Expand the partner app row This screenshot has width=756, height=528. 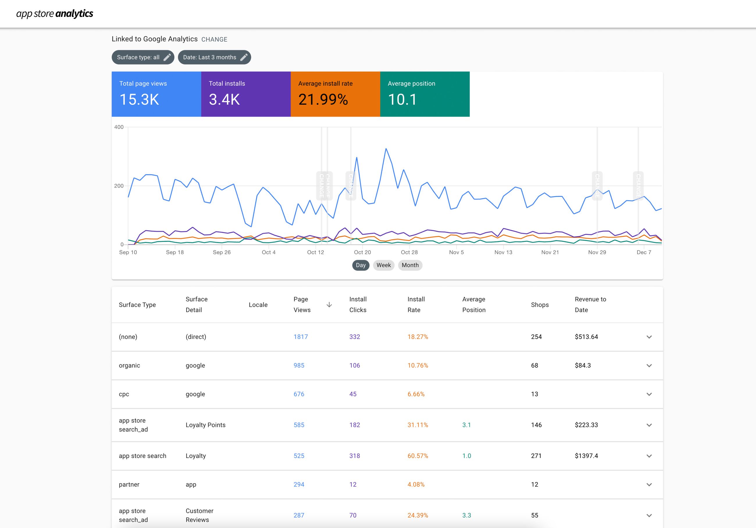[x=649, y=484]
